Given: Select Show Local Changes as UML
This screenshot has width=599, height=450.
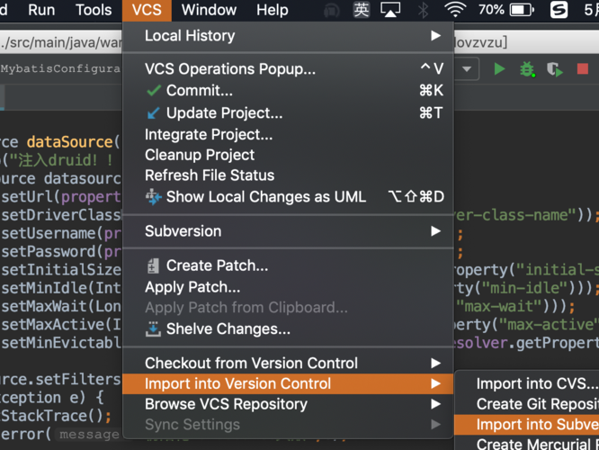Looking at the screenshot, I should pos(288,196).
